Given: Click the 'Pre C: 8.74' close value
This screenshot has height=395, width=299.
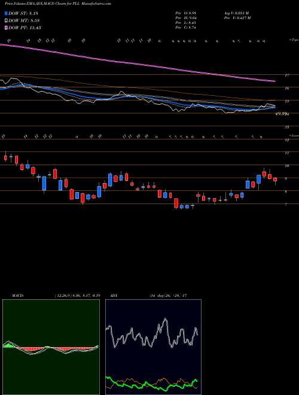Looking at the screenshot, I should pos(186,28).
